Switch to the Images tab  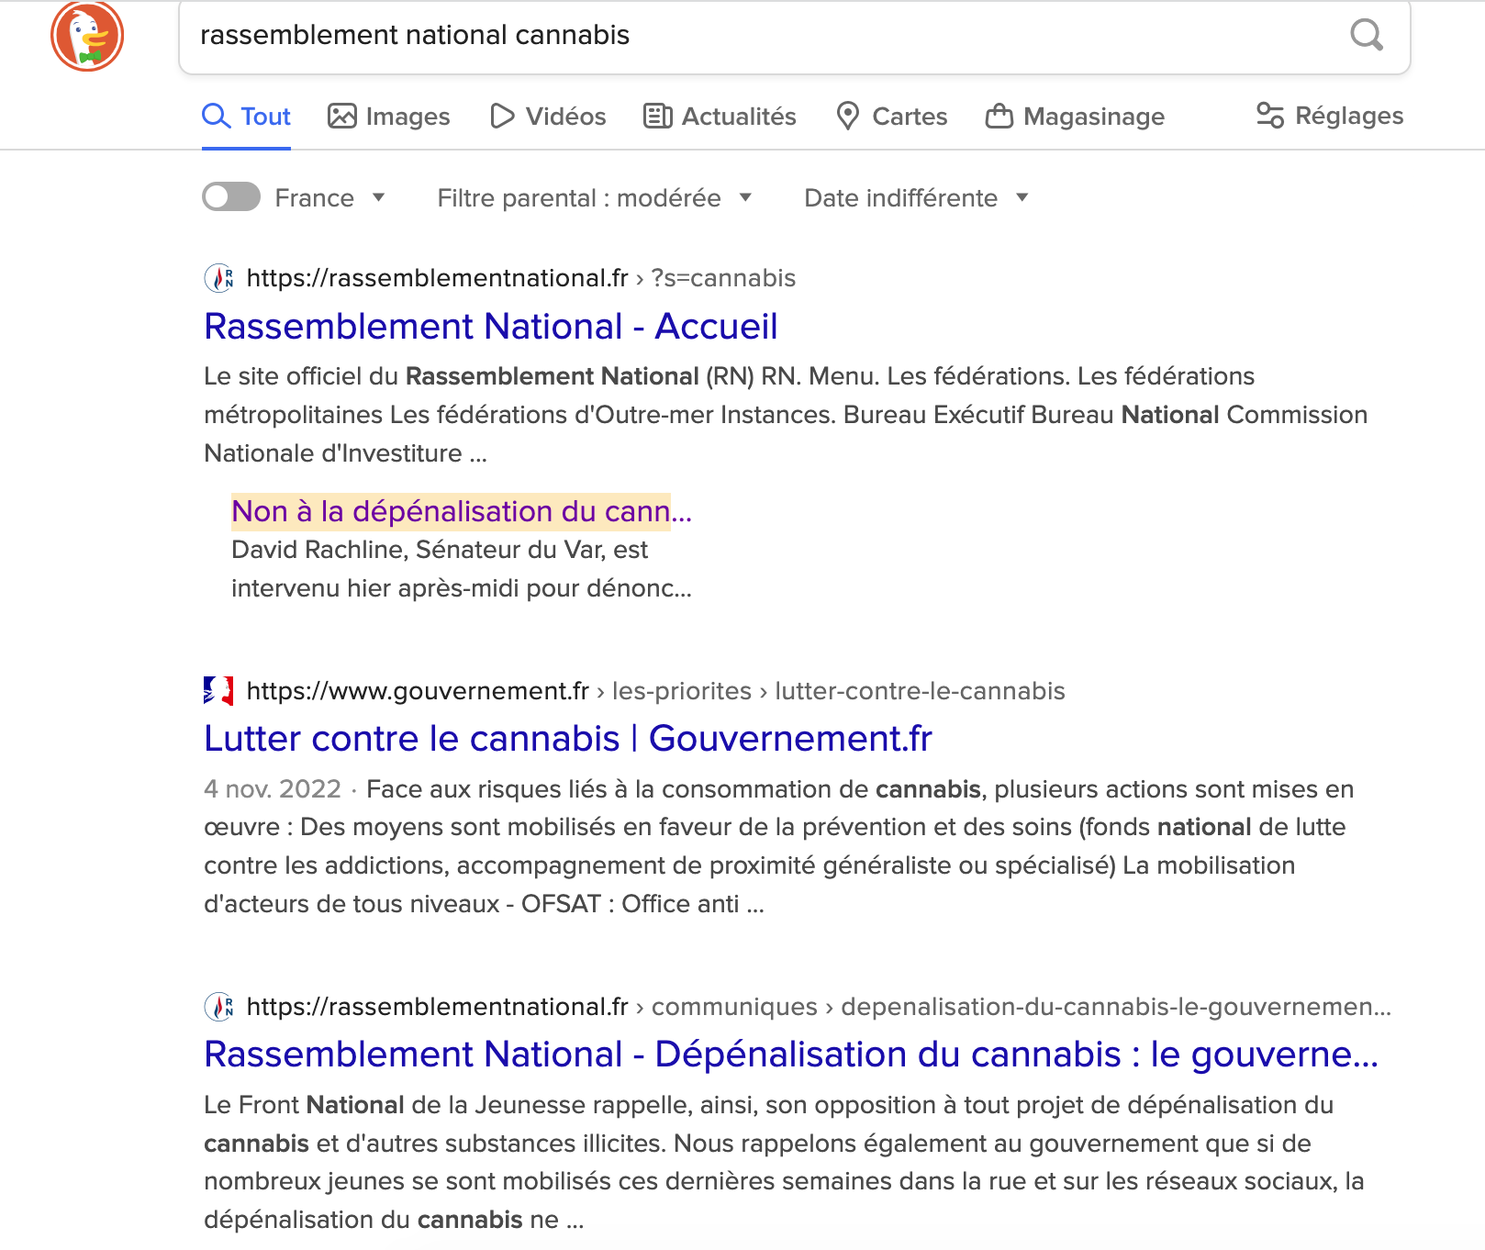pyautogui.click(x=389, y=117)
